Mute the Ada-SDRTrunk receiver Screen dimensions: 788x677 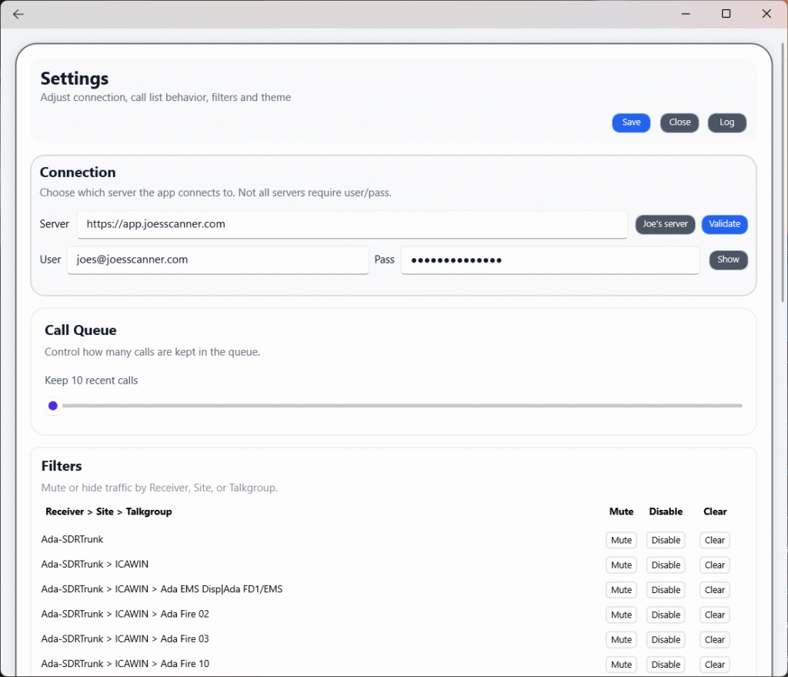tap(621, 541)
